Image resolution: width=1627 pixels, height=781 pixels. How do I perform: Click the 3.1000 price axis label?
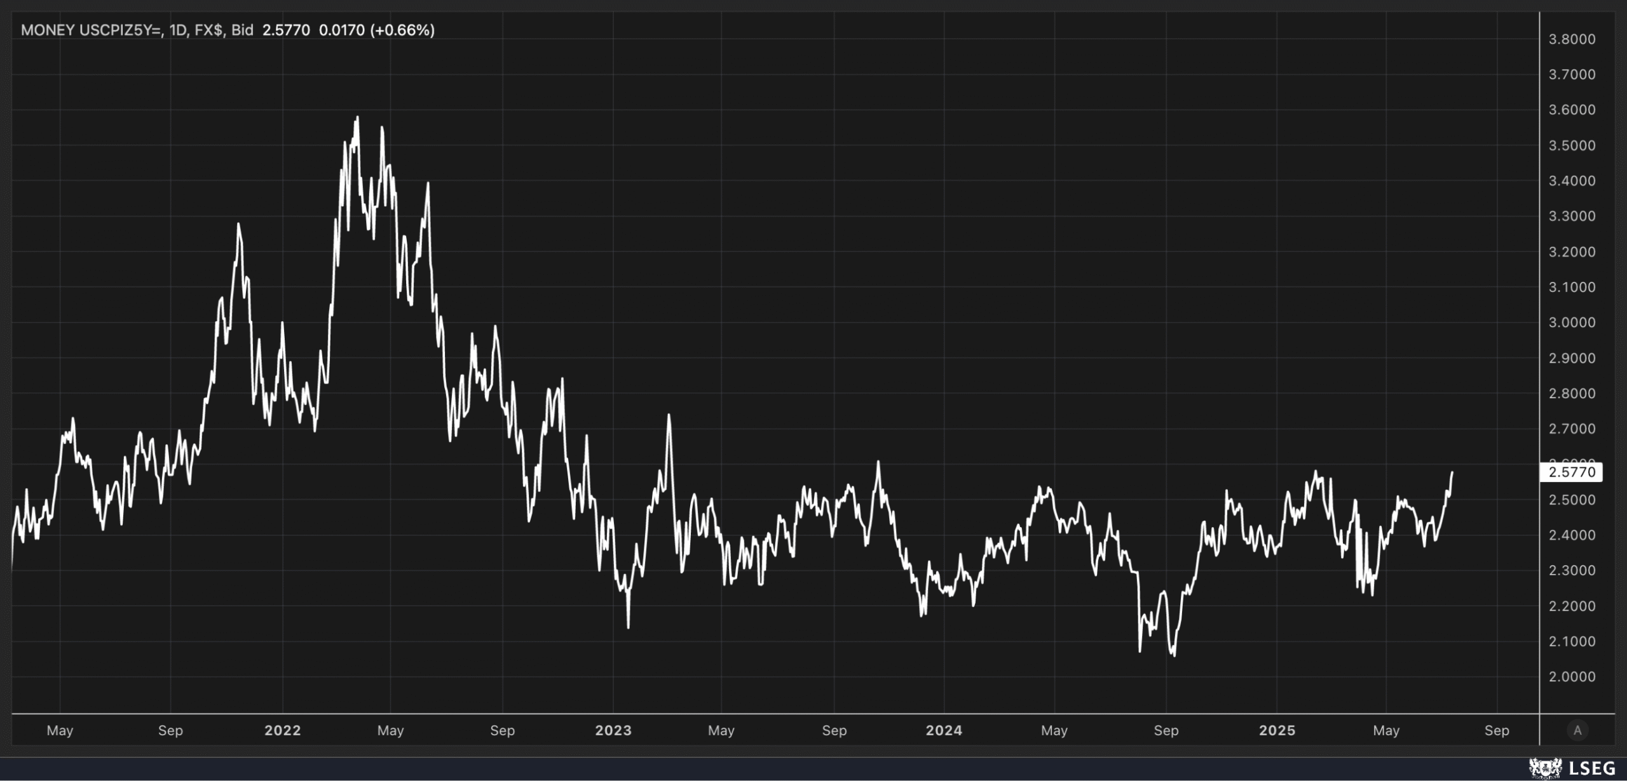coord(1572,287)
